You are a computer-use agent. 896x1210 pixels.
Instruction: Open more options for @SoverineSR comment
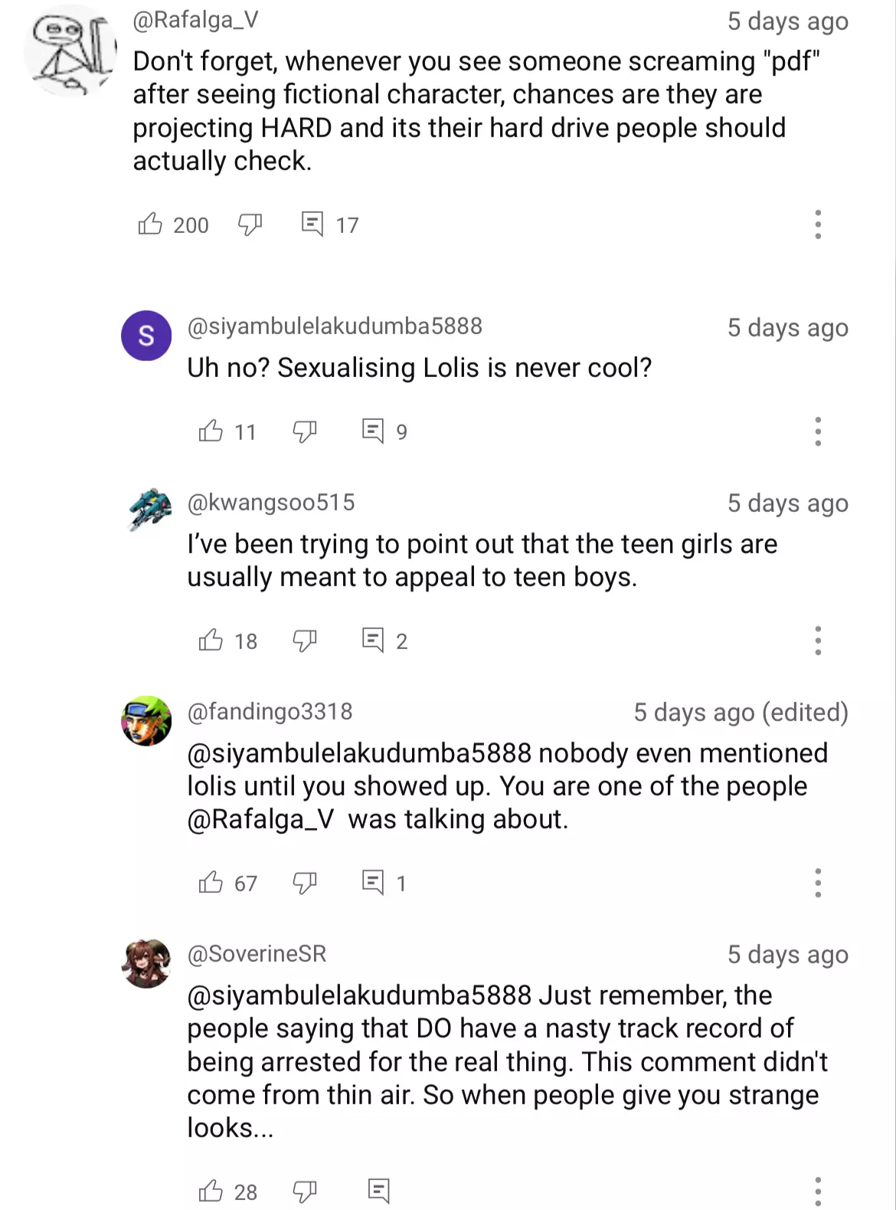818,1192
